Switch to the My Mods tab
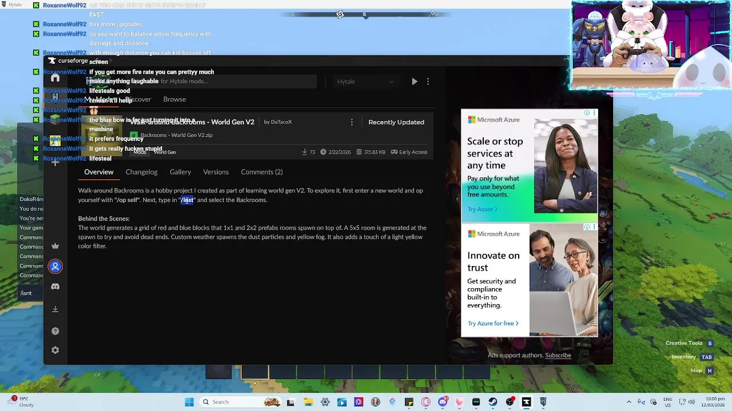The height and width of the screenshot is (411, 732). click(98, 99)
